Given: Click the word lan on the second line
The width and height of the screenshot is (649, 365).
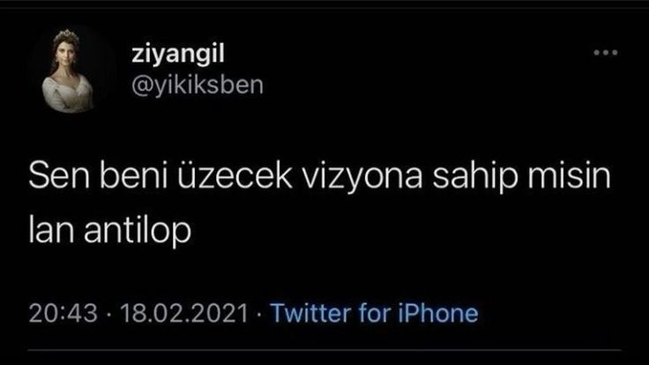Looking at the screenshot, I should tap(52, 229).
